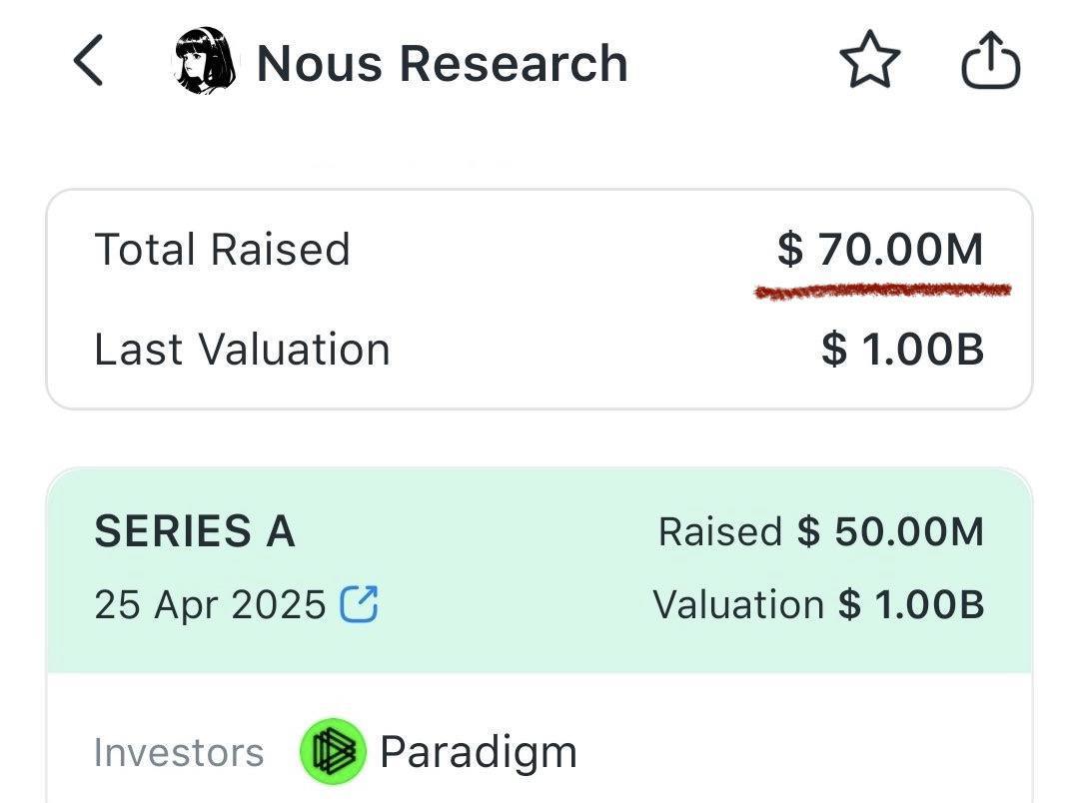Open the Series A external link icon

coord(359,604)
